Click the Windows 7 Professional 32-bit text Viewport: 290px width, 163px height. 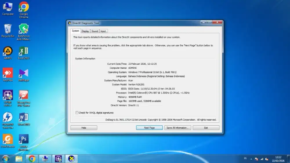coord(153,72)
